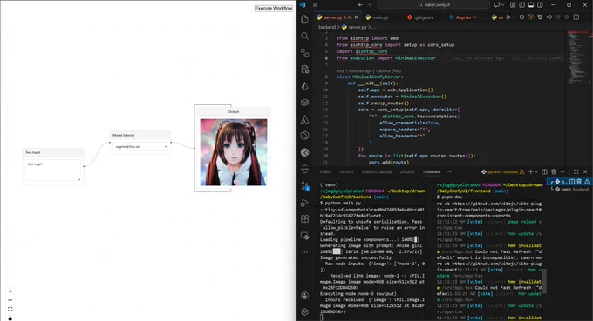Open Extensions view in activity bar
Screen dimensions: 593x321
[305, 218]
